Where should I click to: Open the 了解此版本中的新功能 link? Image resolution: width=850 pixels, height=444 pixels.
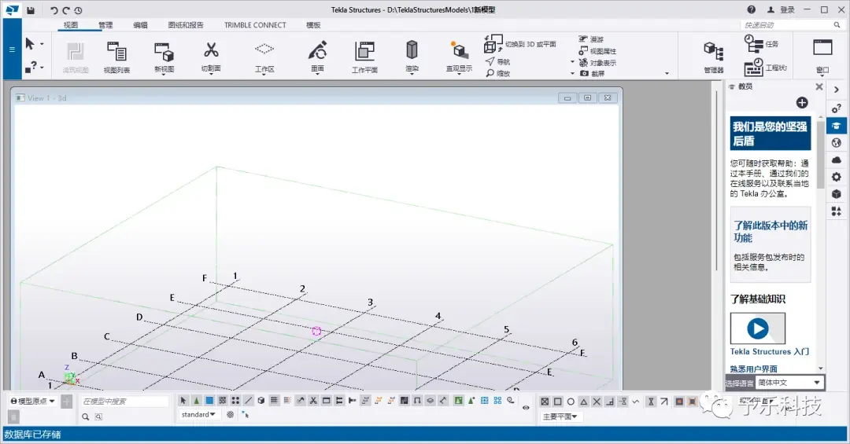[x=771, y=231]
